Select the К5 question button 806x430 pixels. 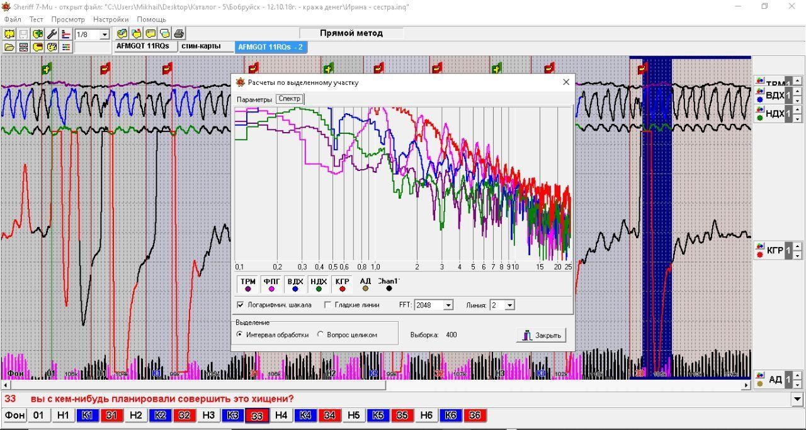378,416
